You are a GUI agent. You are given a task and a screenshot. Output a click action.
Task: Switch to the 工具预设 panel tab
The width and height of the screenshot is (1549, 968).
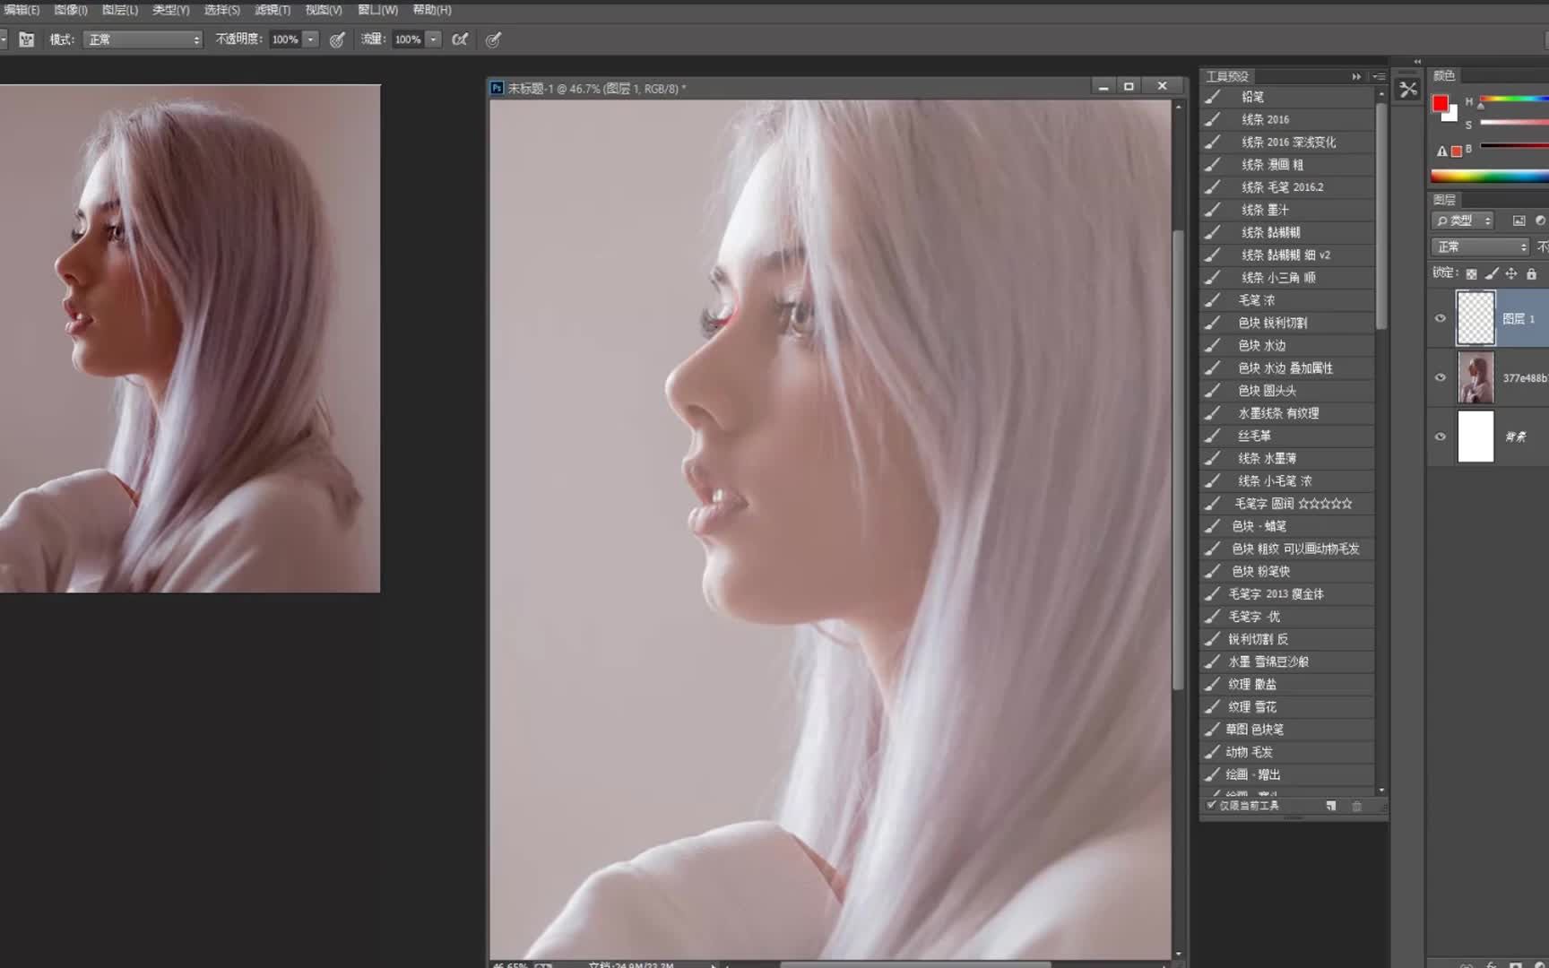click(x=1227, y=76)
